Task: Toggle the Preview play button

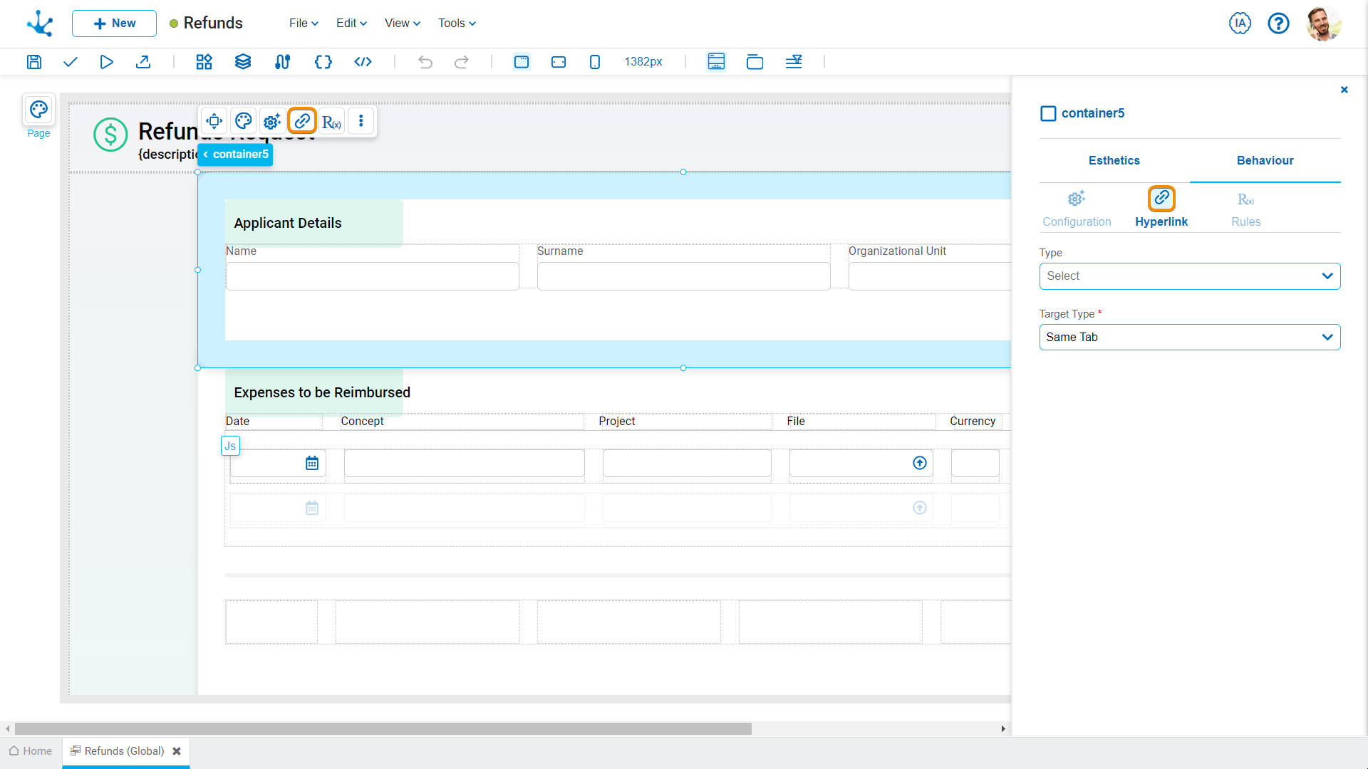Action: coord(106,62)
